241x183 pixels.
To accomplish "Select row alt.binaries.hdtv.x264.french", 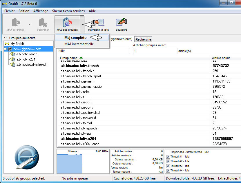I will 149,144.
